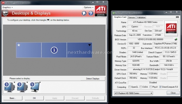Select the flat panel monitor thumbnail
Viewport: 182px width, 104px height.
(35, 87)
